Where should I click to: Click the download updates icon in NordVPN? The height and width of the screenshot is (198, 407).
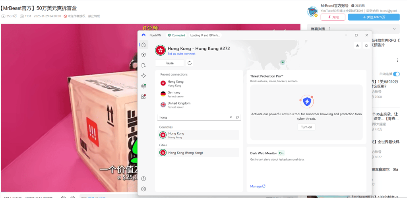coord(357,45)
